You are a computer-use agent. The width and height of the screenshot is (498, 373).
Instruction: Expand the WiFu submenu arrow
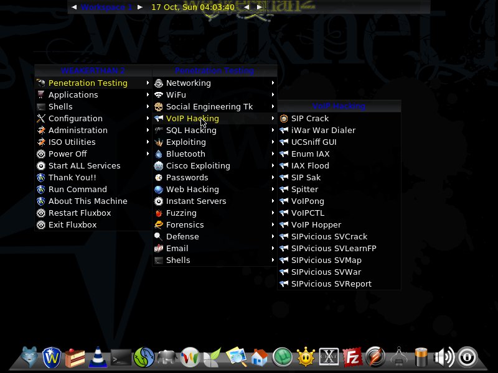(x=273, y=94)
